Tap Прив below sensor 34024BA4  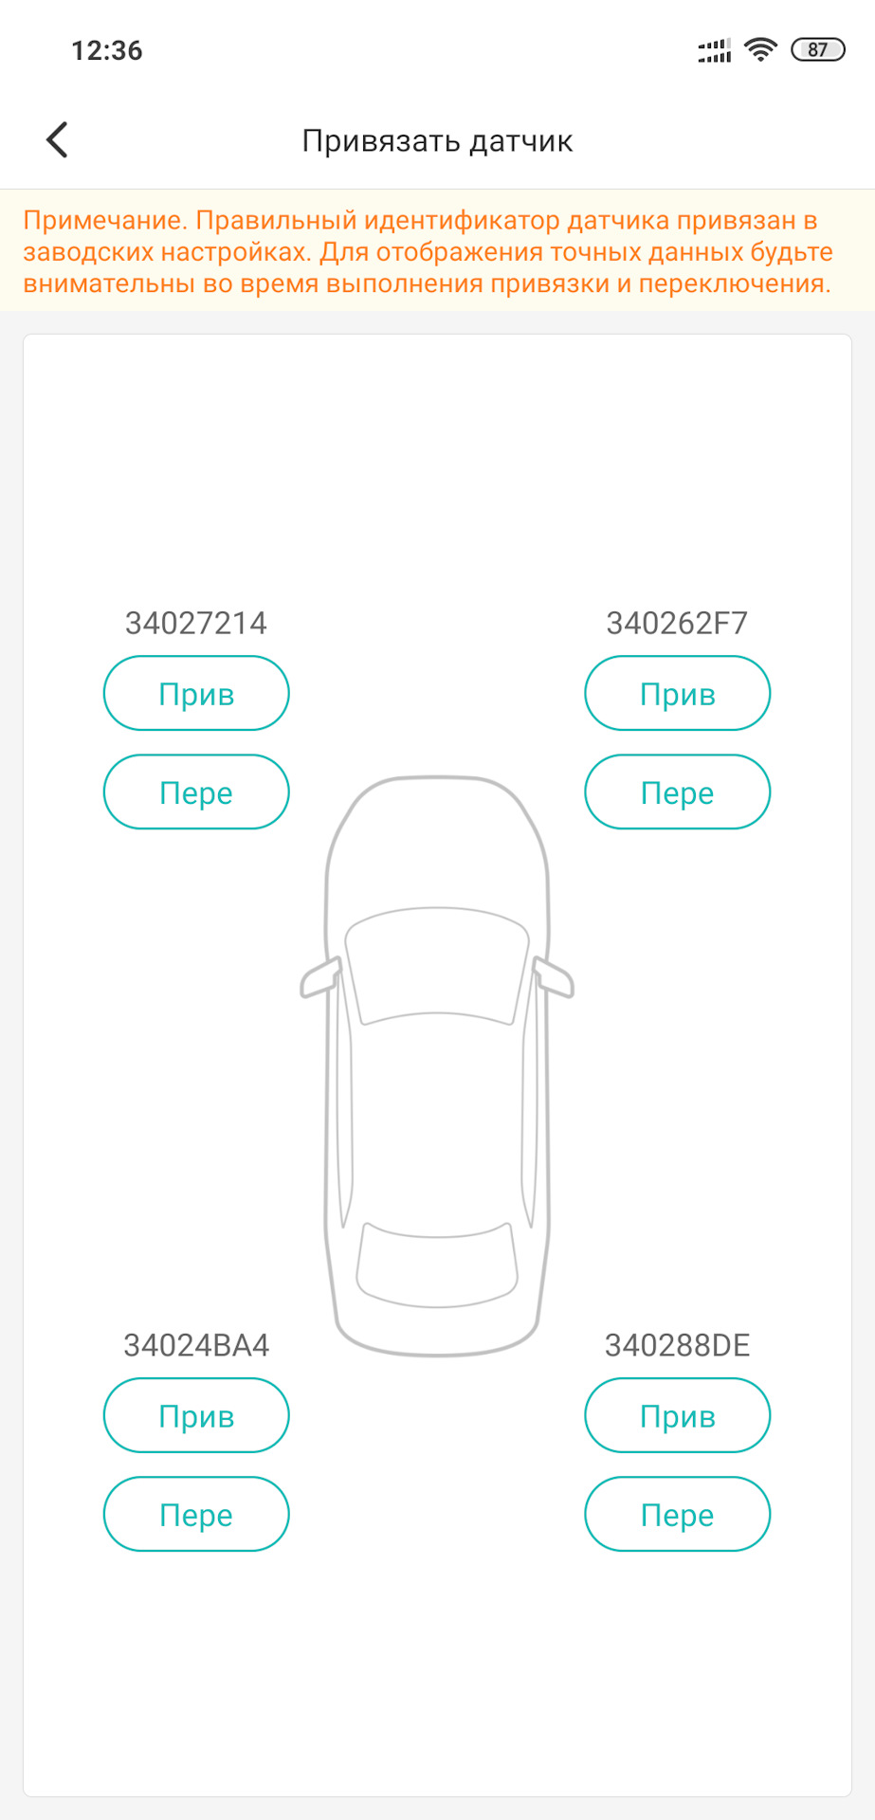(196, 1416)
